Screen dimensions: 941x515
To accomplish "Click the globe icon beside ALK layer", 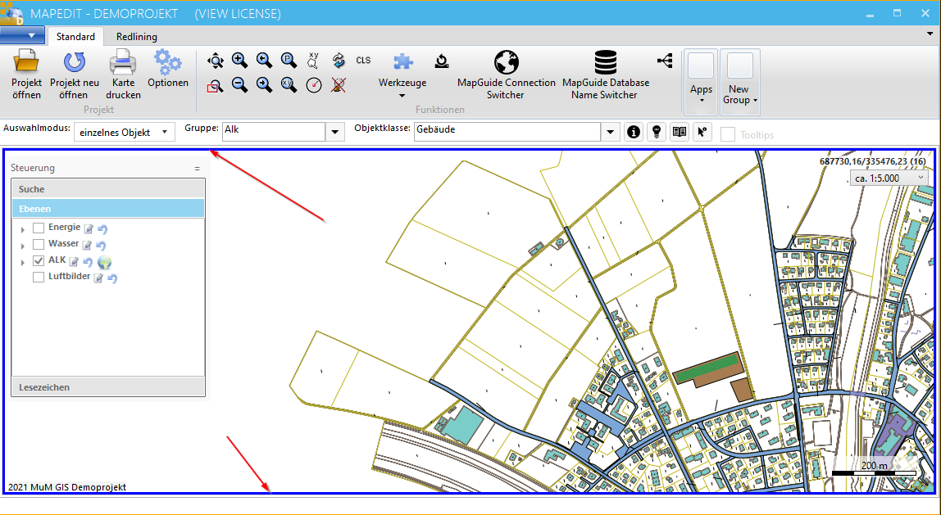I will coord(104,262).
